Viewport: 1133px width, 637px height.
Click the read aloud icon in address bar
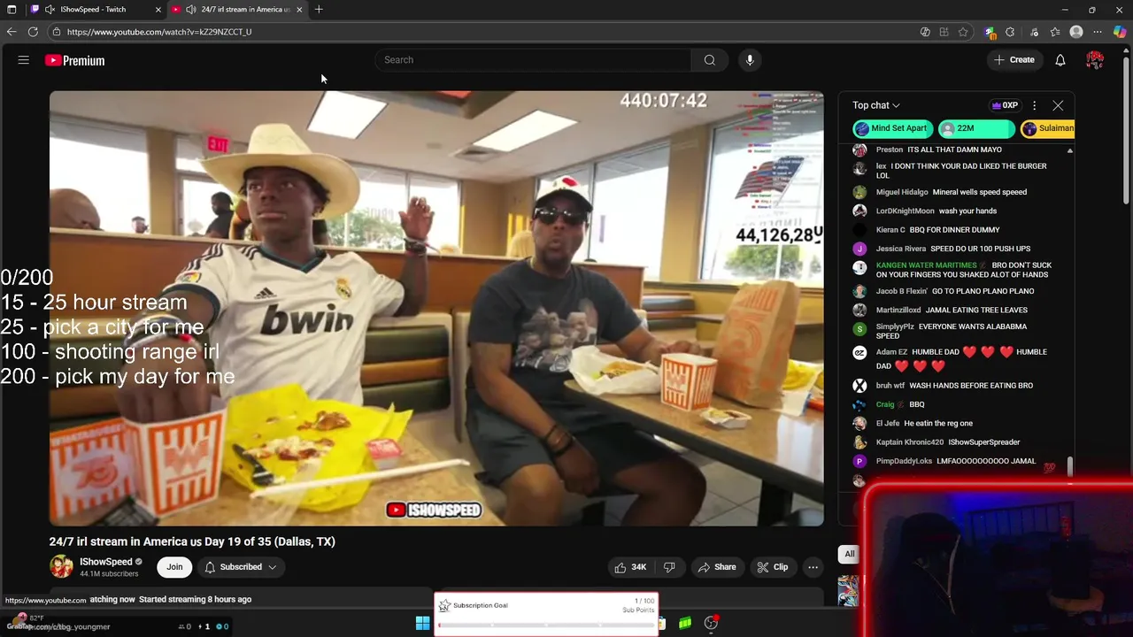(925, 32)
